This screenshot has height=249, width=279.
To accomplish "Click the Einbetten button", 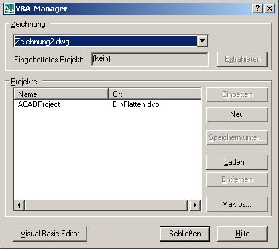I will [237, 94].
